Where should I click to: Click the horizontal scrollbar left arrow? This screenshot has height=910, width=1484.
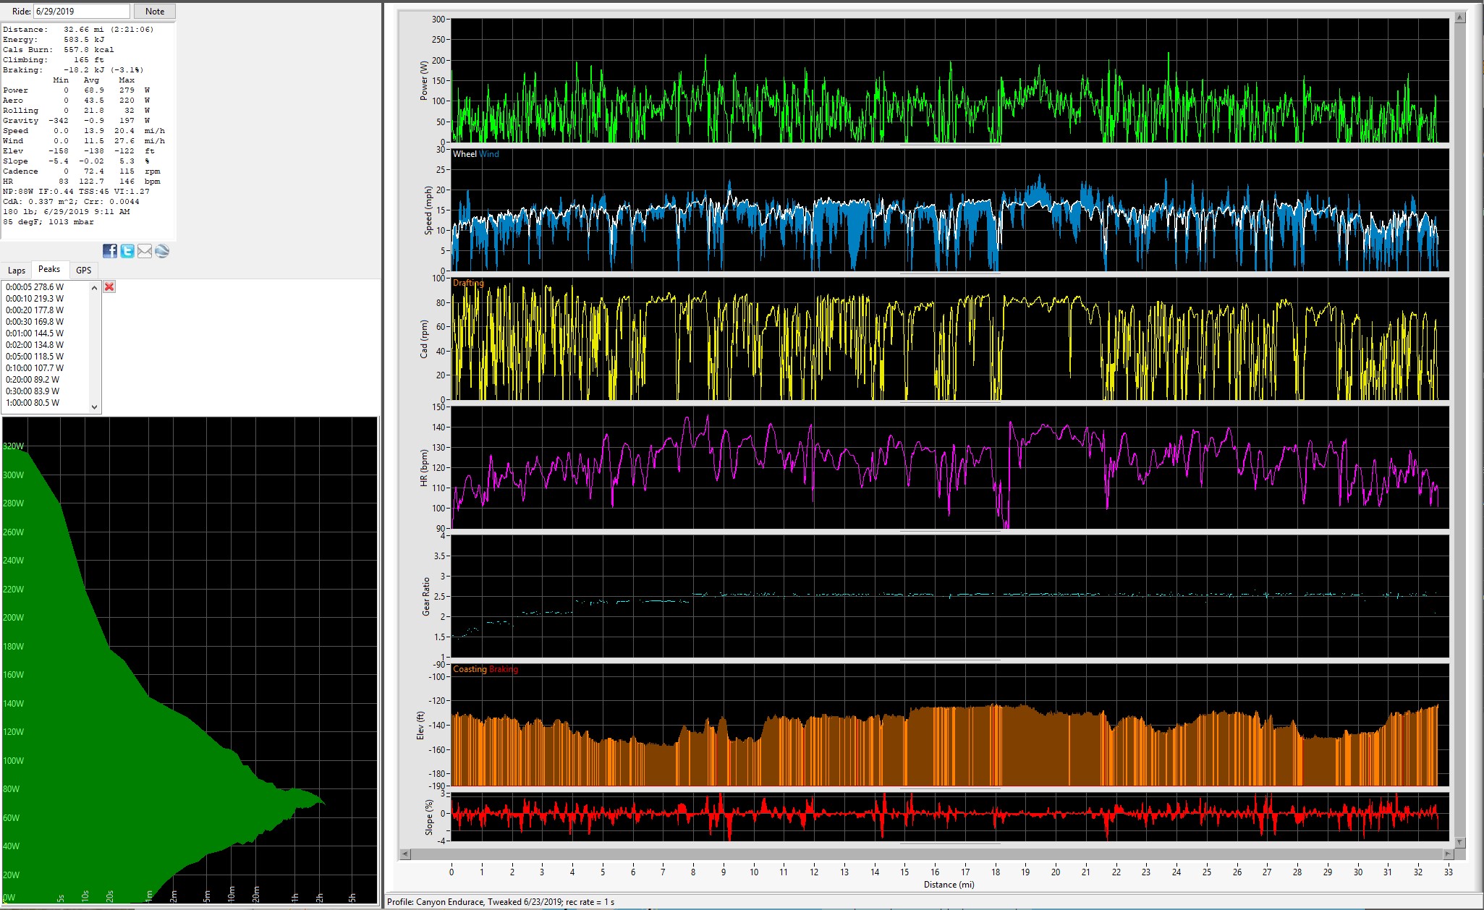click(405, 854)
